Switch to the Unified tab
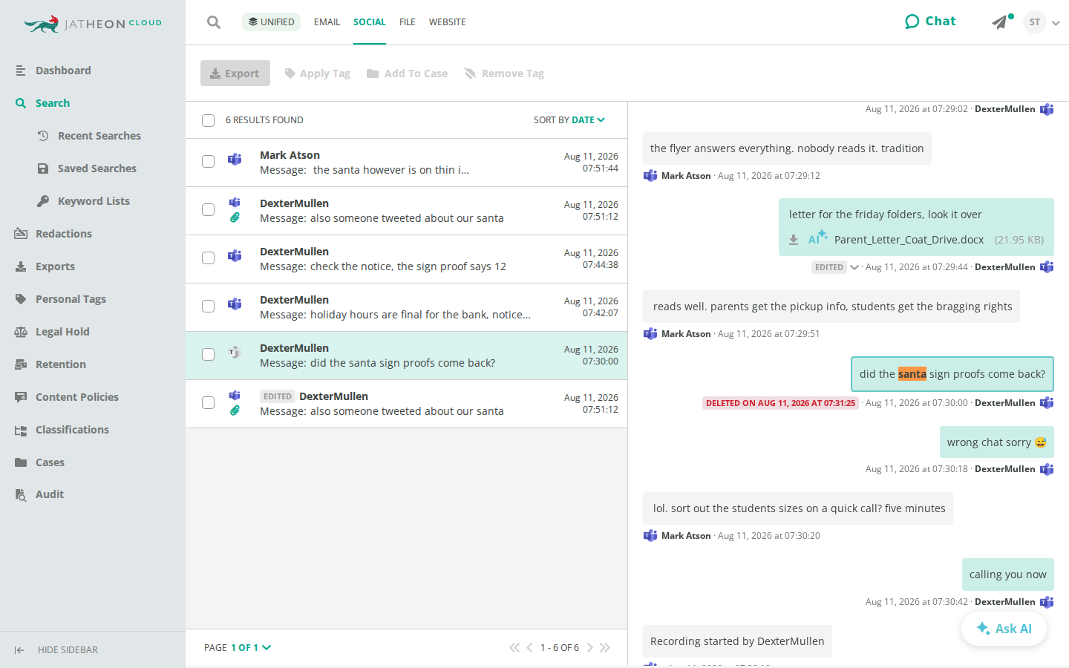The height and width of the screenshot is (668, 1069). (x=271, y=22)
